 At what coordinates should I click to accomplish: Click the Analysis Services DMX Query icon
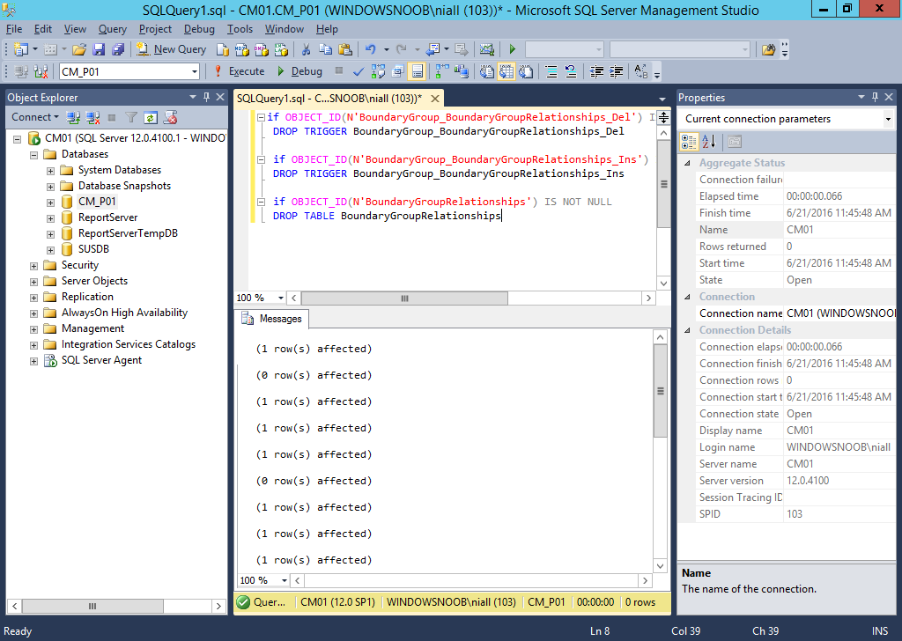click(x=261, y=50)
